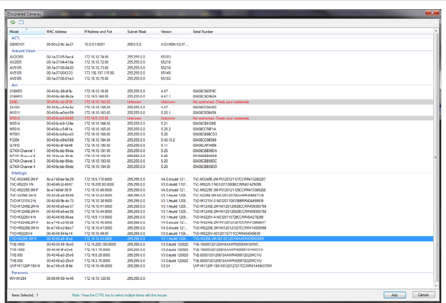This screenshot has width=446, height=303.
Task: Select the AV8185 camera row
Action: [221, 78]
